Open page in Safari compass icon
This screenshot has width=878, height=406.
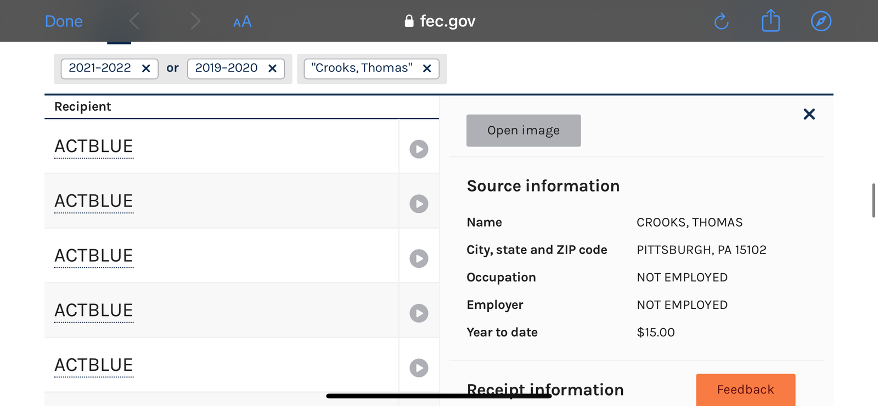pos(821,21)
